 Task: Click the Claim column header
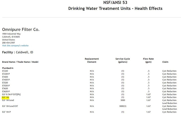click(x=165, y=62)
